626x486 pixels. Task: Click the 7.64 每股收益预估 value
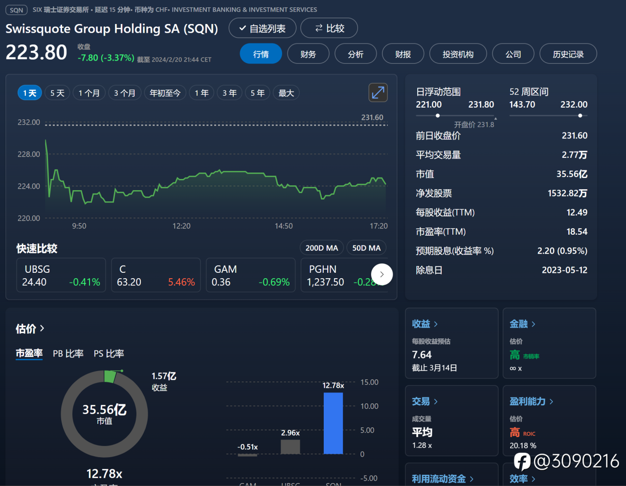click(422, 354)
